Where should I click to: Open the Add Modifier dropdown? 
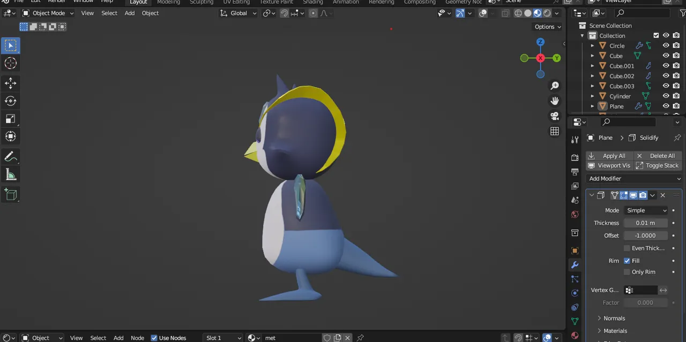click(635, 179)
